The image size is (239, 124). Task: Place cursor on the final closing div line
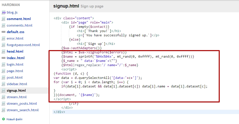59,112
